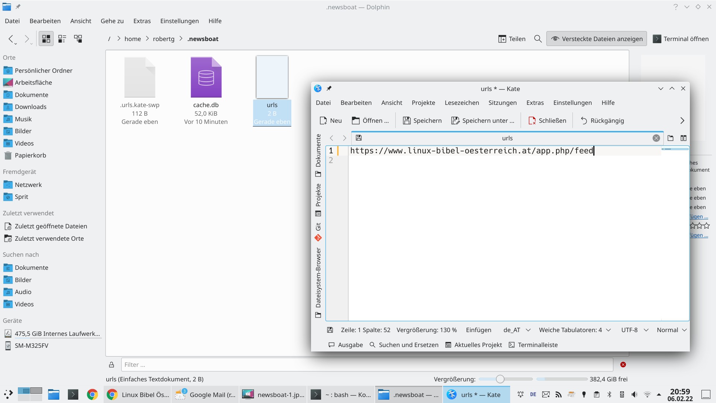The width and height of the screenshot is (716, 403).
Task: Open Dolphin's Einstellungen menu
Action: [179, 21]
